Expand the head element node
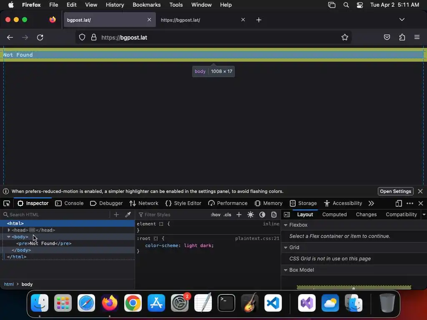Screen dimensions: 427x320 click(x=9, y=230)
